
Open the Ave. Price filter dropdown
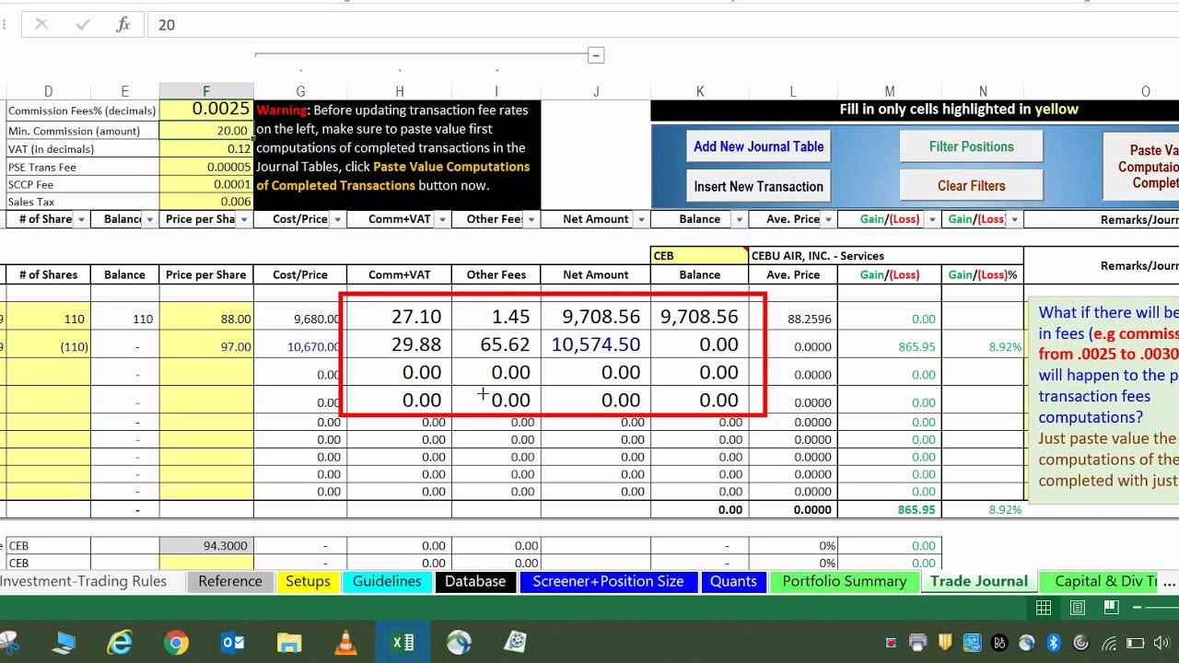[828, 219]
